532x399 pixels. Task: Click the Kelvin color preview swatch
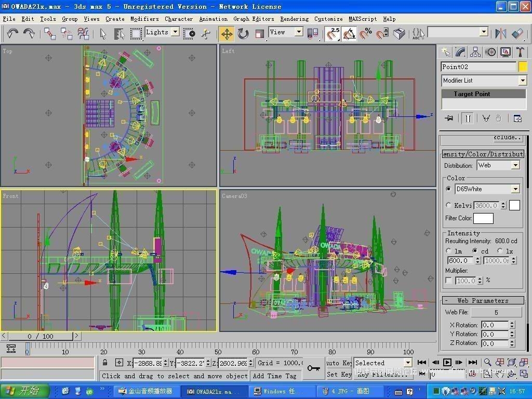point(514,205)
